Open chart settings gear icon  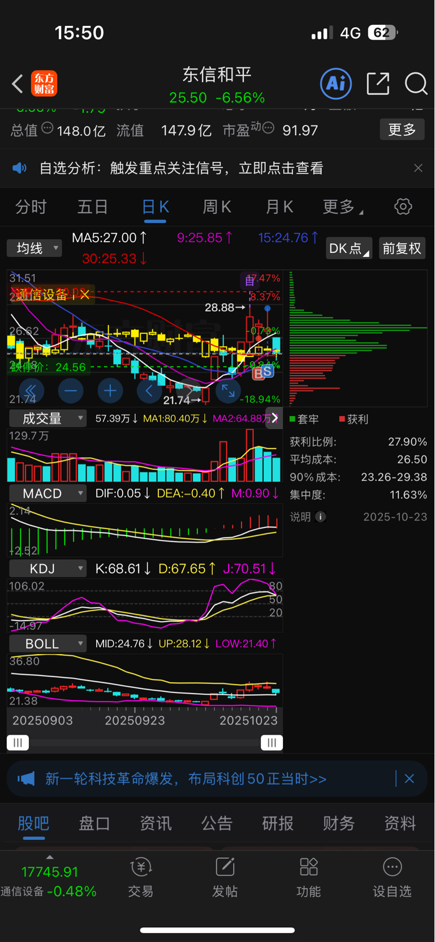403,207
